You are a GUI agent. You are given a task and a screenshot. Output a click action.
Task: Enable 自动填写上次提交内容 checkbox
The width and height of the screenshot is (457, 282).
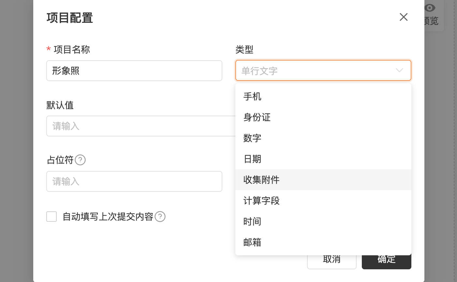pos(52,217)
